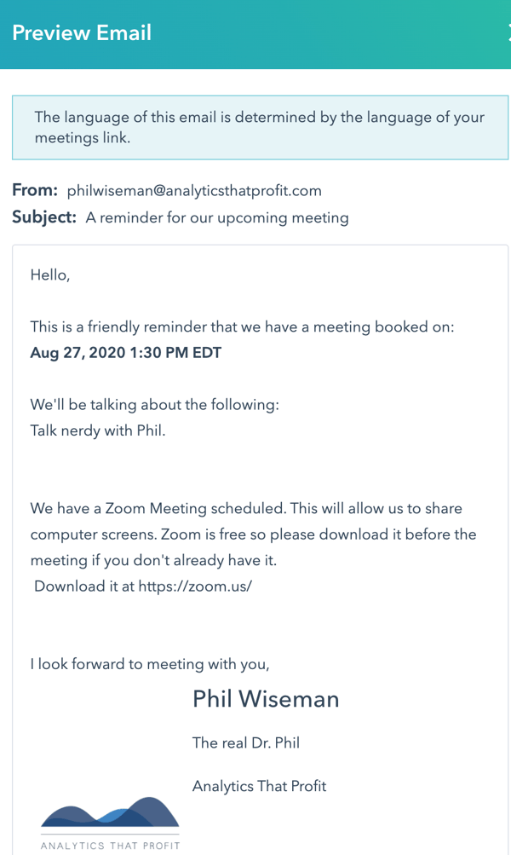Select the subject line about upcoming meeting
Screen dimensions: 511x855
(x=217, y=217)
